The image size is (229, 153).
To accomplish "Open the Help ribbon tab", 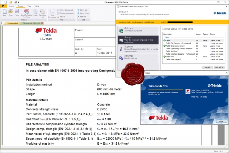I will tap(37, 6).
